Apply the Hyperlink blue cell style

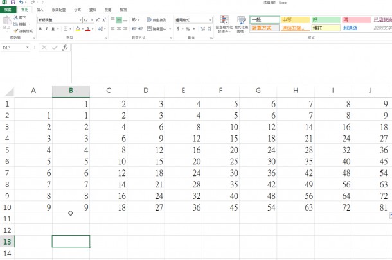click(356, 28)
